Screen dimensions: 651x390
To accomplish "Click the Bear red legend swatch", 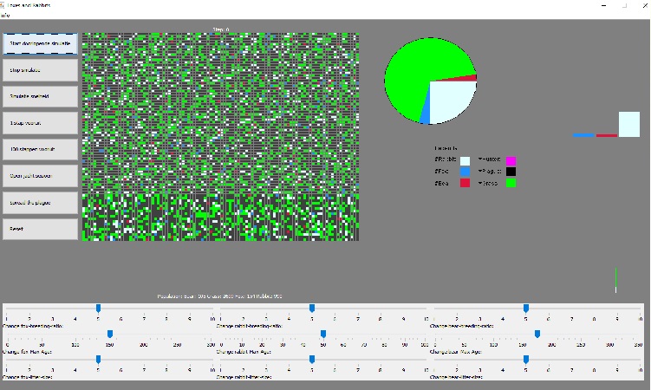I will [x=465, y=183].
